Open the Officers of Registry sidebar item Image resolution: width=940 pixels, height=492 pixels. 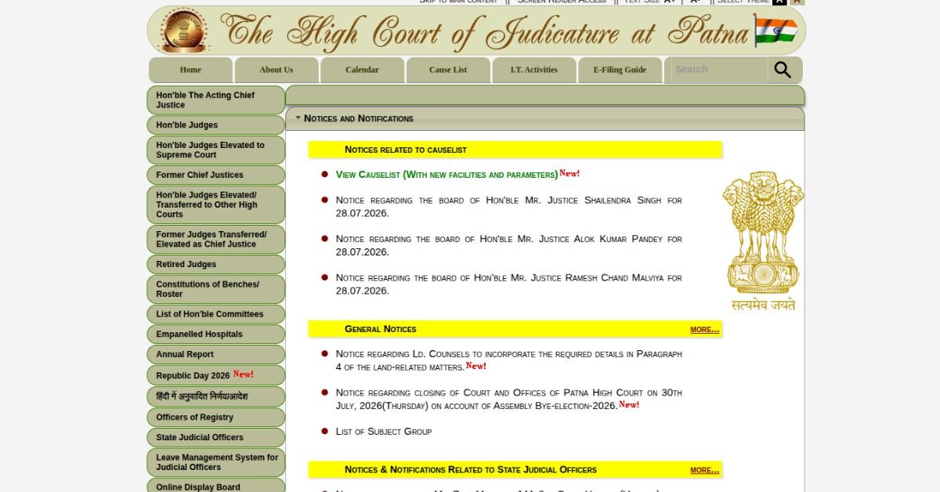[x=215, y=418]
